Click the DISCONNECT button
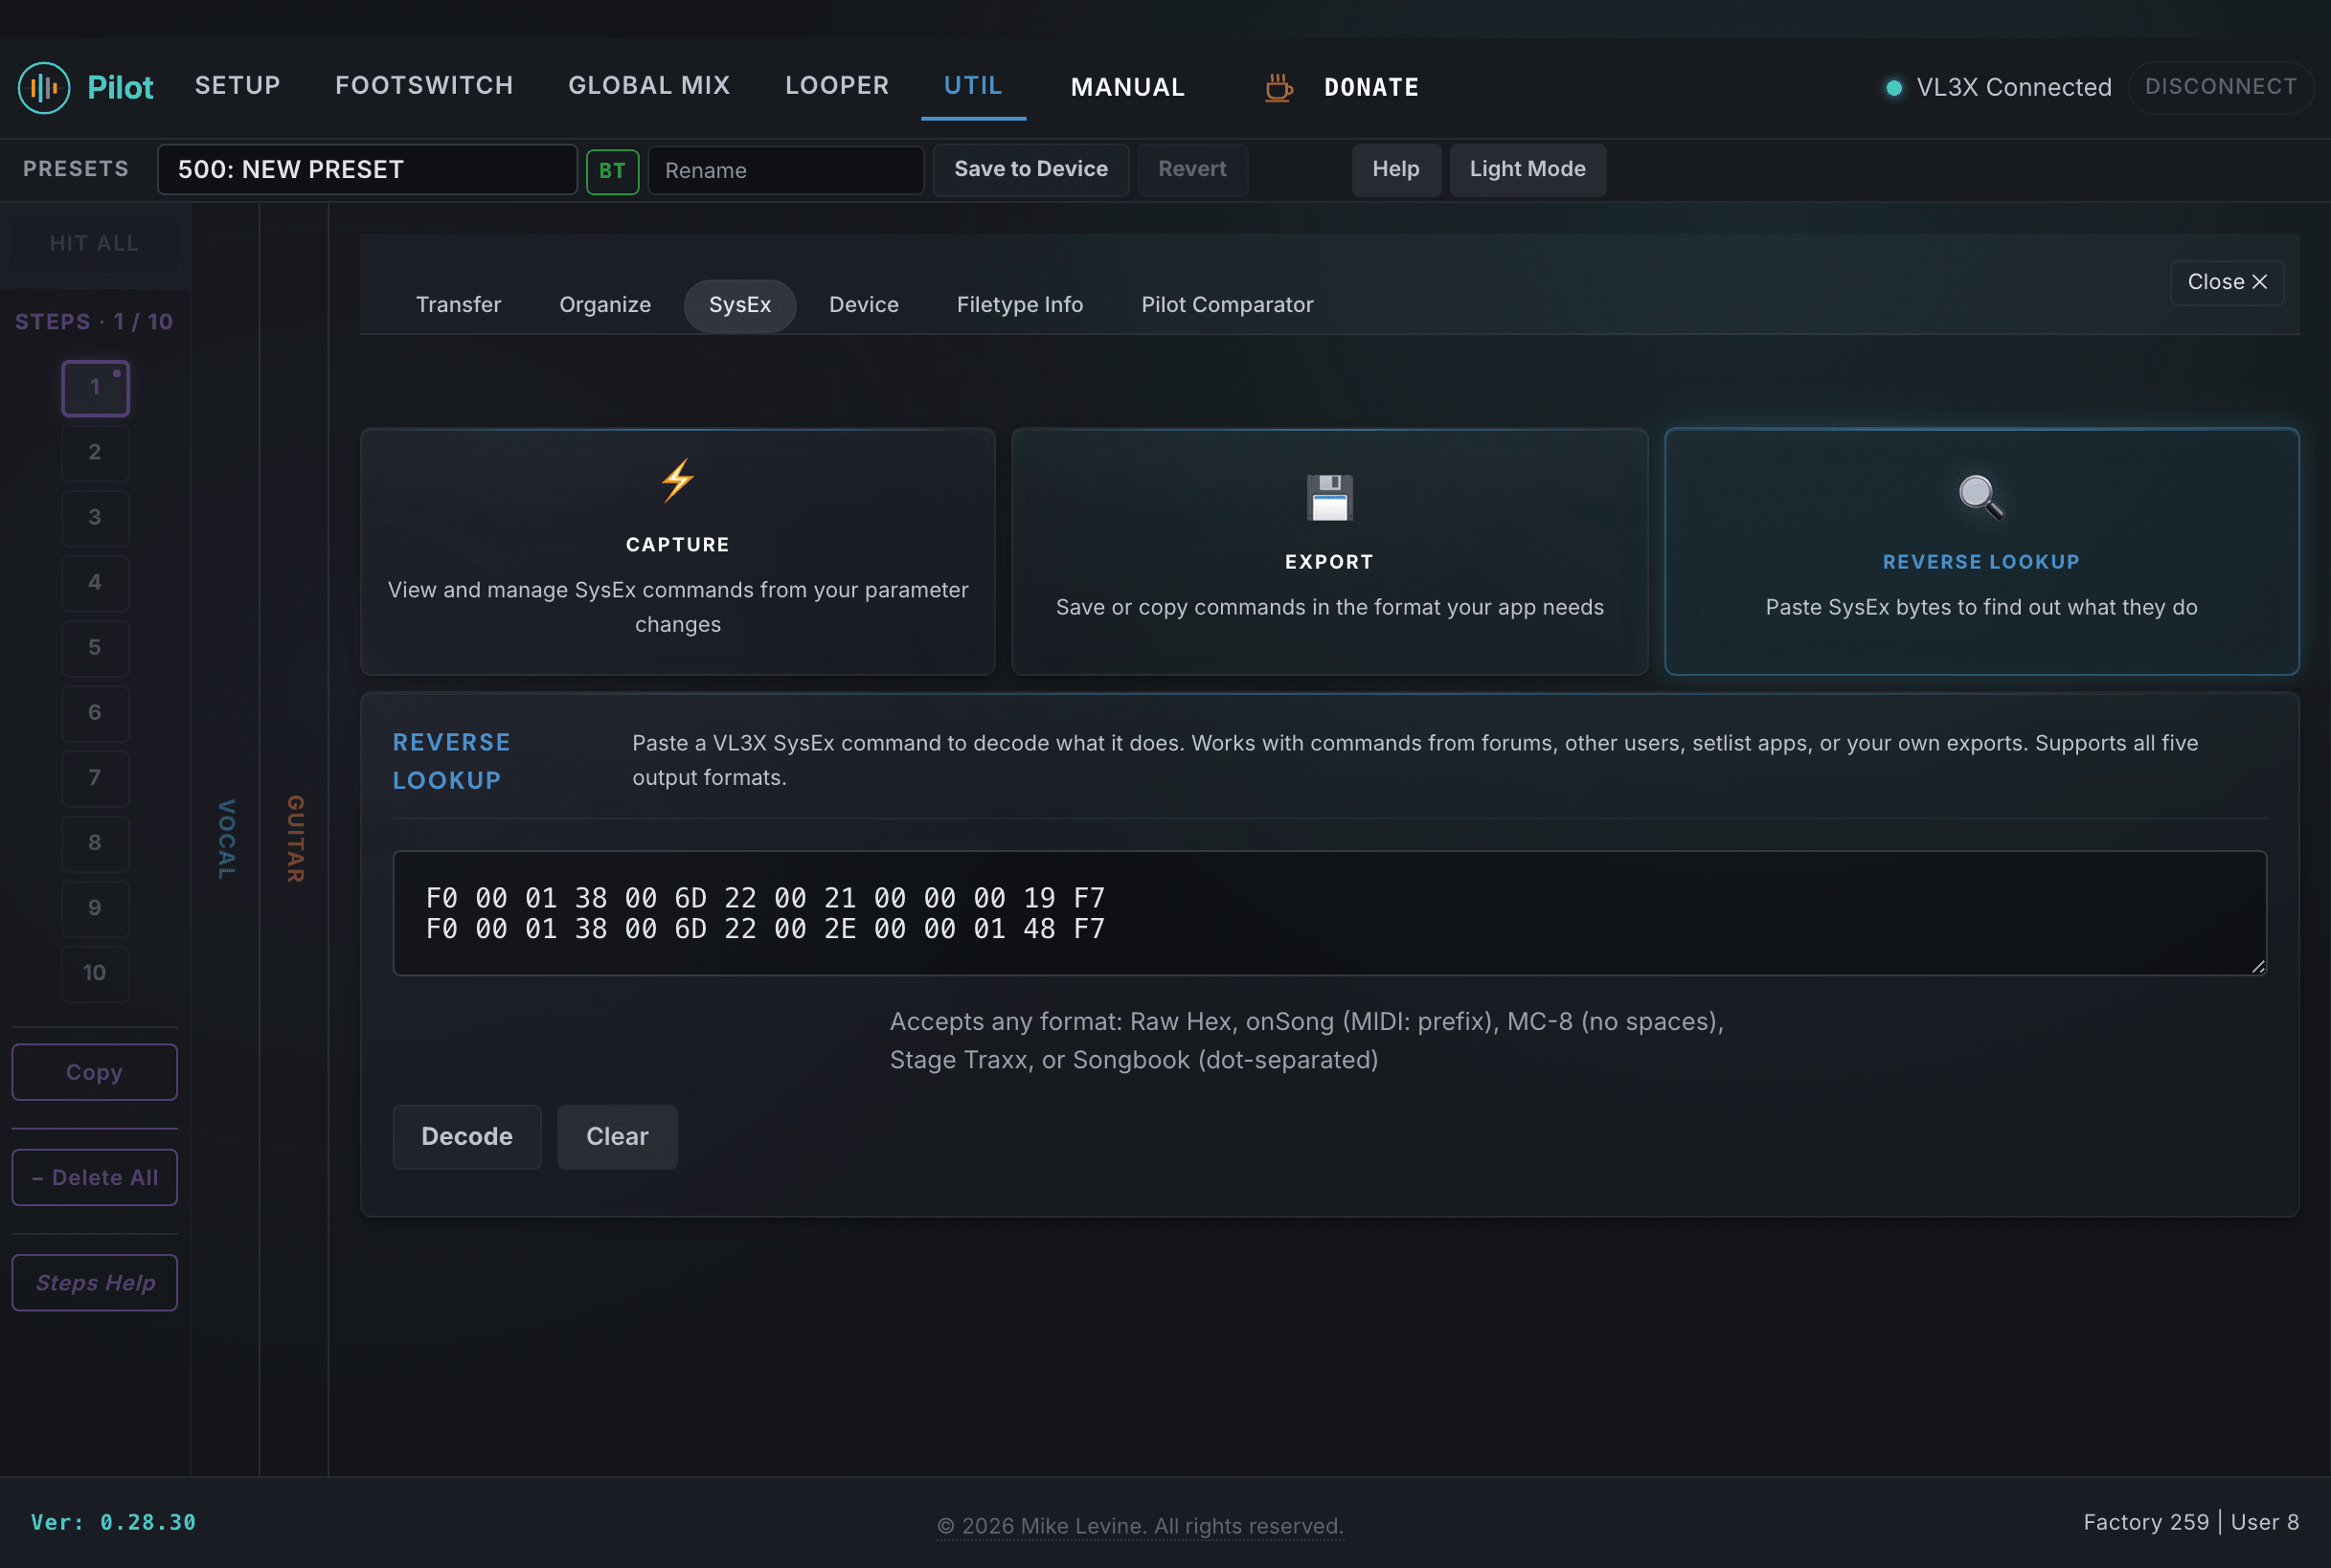The height and width of the screenshot is (1568, 2331). 2221,87
